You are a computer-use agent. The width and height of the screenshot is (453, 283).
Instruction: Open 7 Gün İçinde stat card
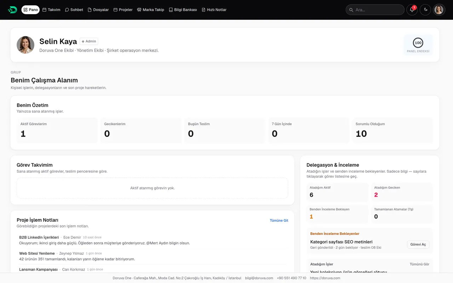pyautogui.click(x=309, y=130)
